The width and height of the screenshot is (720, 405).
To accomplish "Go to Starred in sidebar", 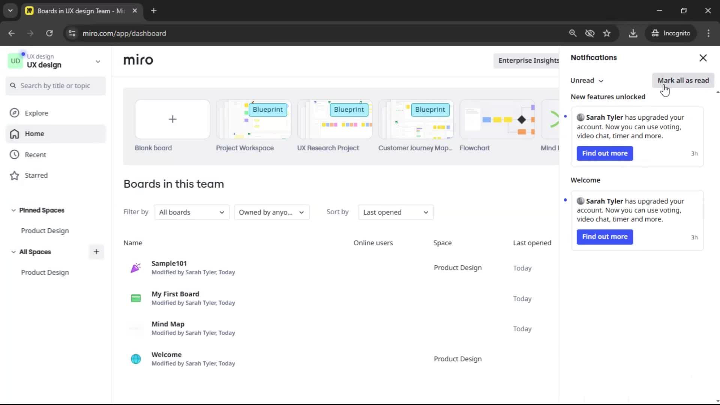I will (56, 175).
